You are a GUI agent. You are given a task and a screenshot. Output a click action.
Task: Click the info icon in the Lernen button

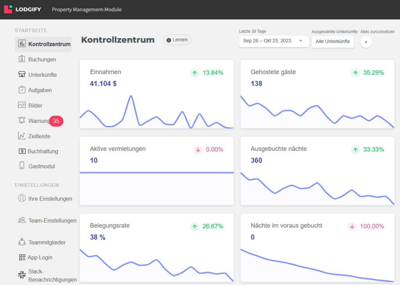point(169,40)
